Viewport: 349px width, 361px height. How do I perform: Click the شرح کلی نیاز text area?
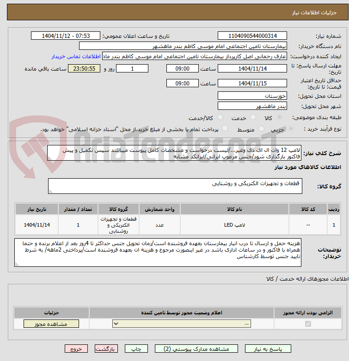(x=174, y=153)
